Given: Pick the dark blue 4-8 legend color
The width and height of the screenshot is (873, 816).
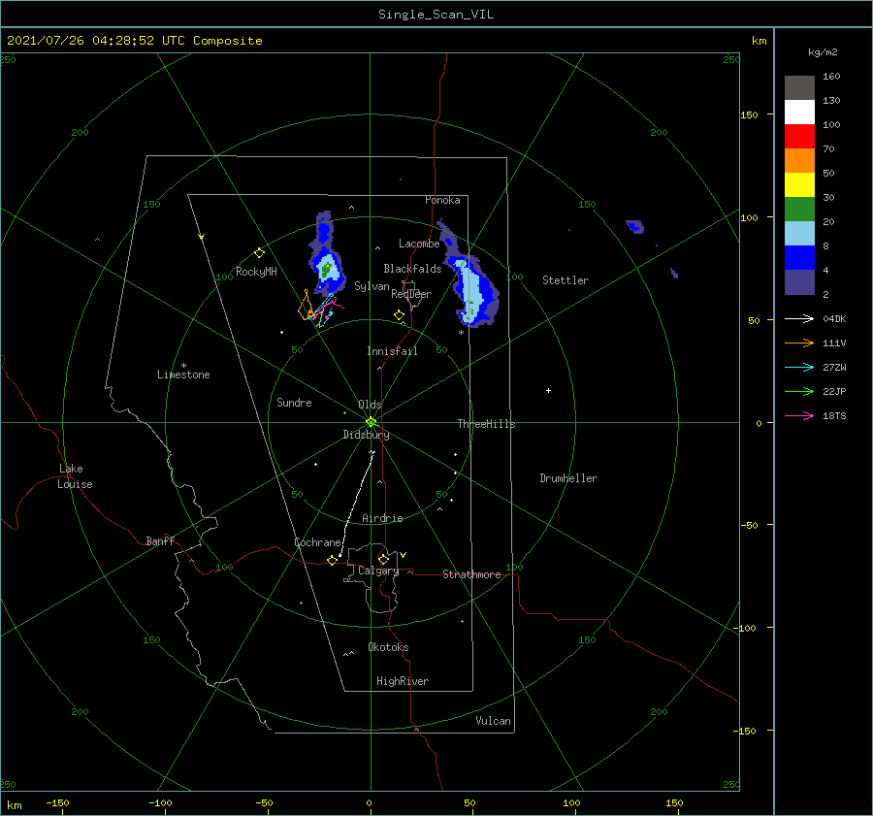Looking at the screenshot, I should [799, 258].
